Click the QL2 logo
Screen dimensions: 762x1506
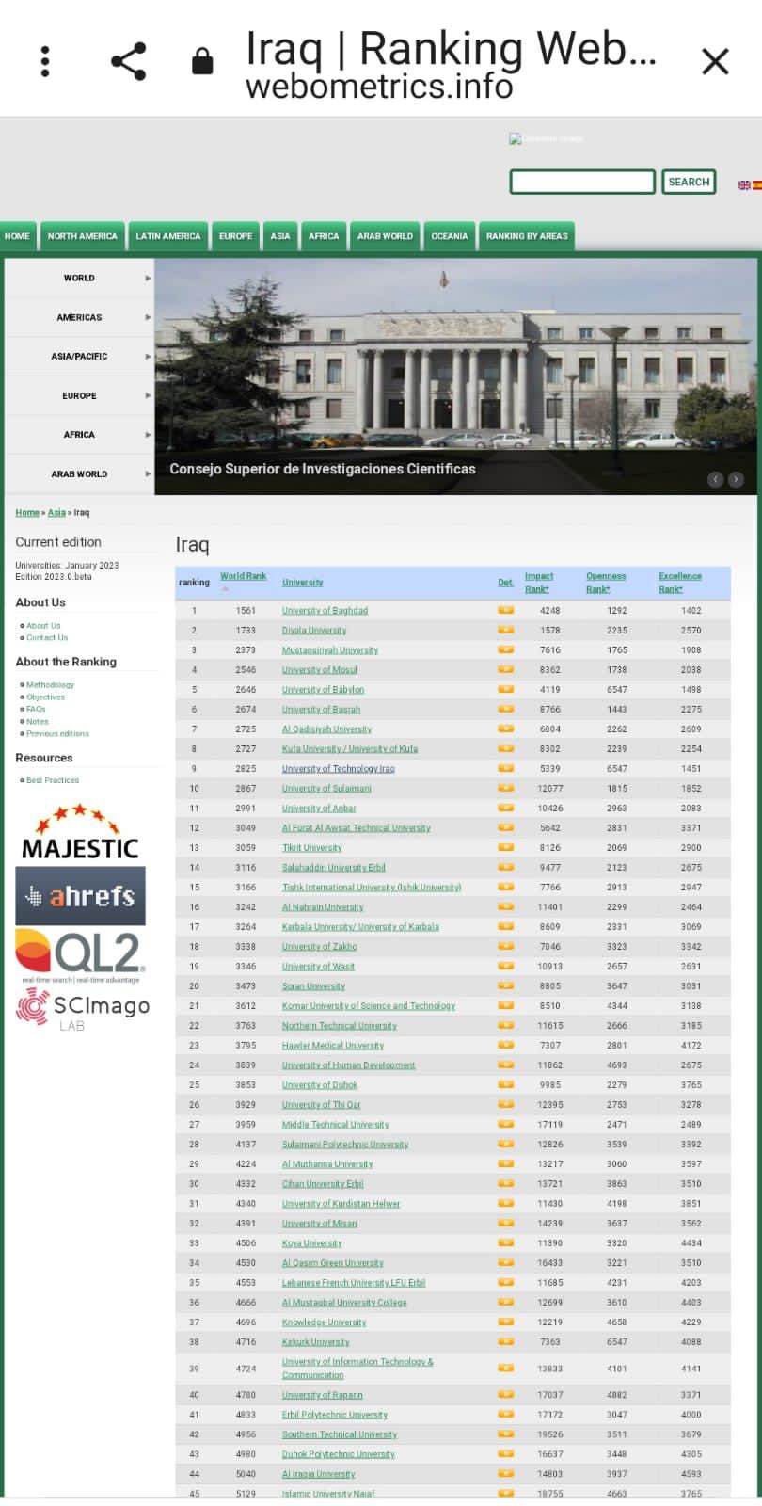[80, 955]
